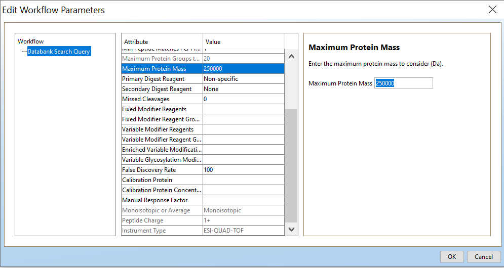Select Databank Search Query tree node
The image size is (504, 268).
pos(59,52)
